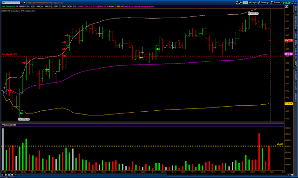Click the tallest red volume bar near 21:00
The width and height of the screenshot is (298, 178).
tap(259, 152)
